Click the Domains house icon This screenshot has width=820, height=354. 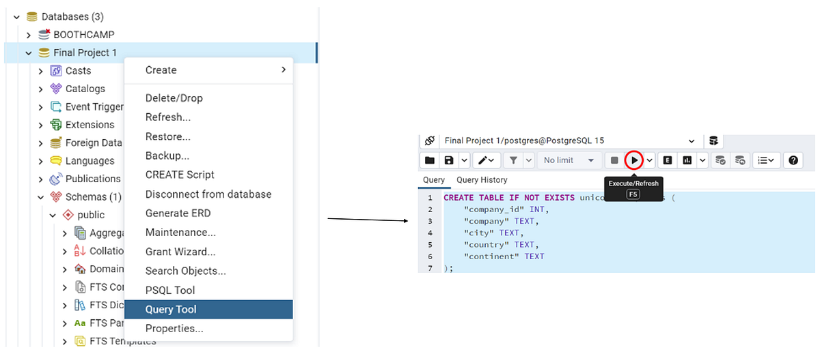pos(81,269)
